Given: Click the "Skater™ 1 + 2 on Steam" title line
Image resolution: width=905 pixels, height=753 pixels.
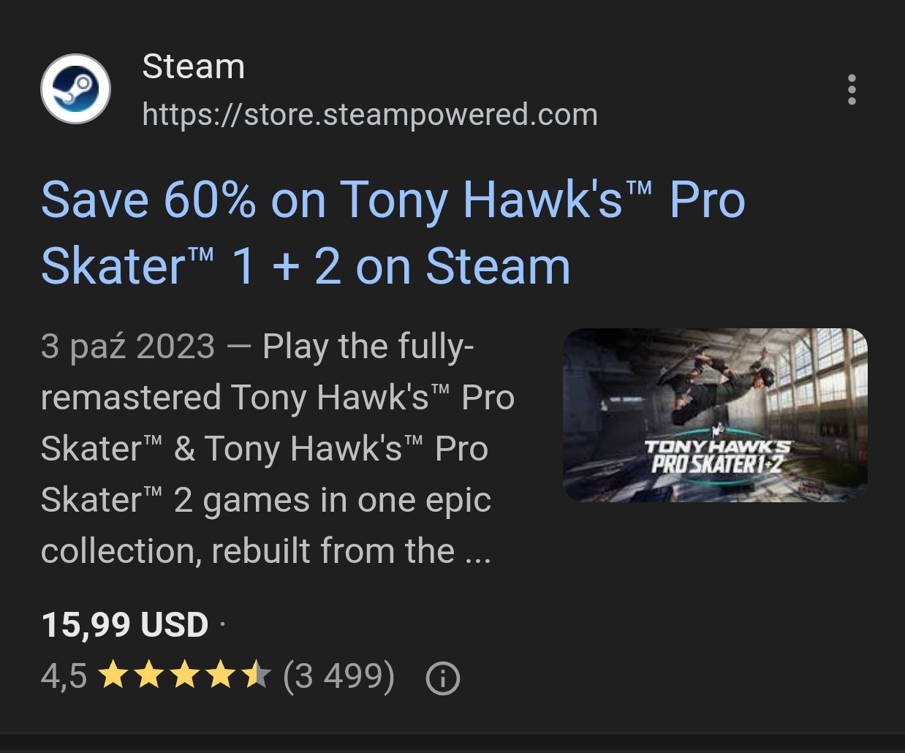Looking at the screenshot, I should tap(306, 266).
